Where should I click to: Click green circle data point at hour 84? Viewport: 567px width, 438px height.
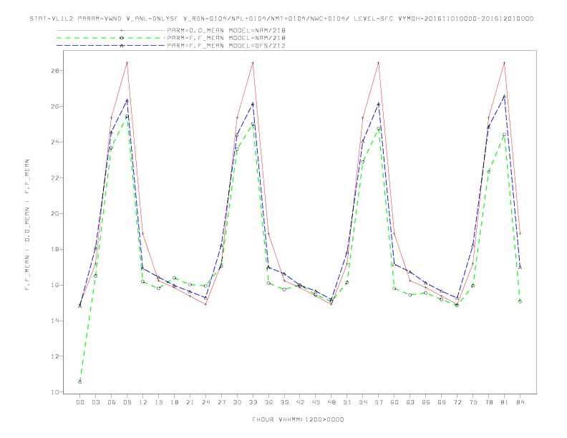pyautogui.click(x=520, y=301)
